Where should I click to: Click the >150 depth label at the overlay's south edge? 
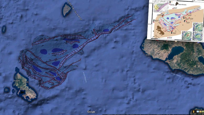(46, 87)
